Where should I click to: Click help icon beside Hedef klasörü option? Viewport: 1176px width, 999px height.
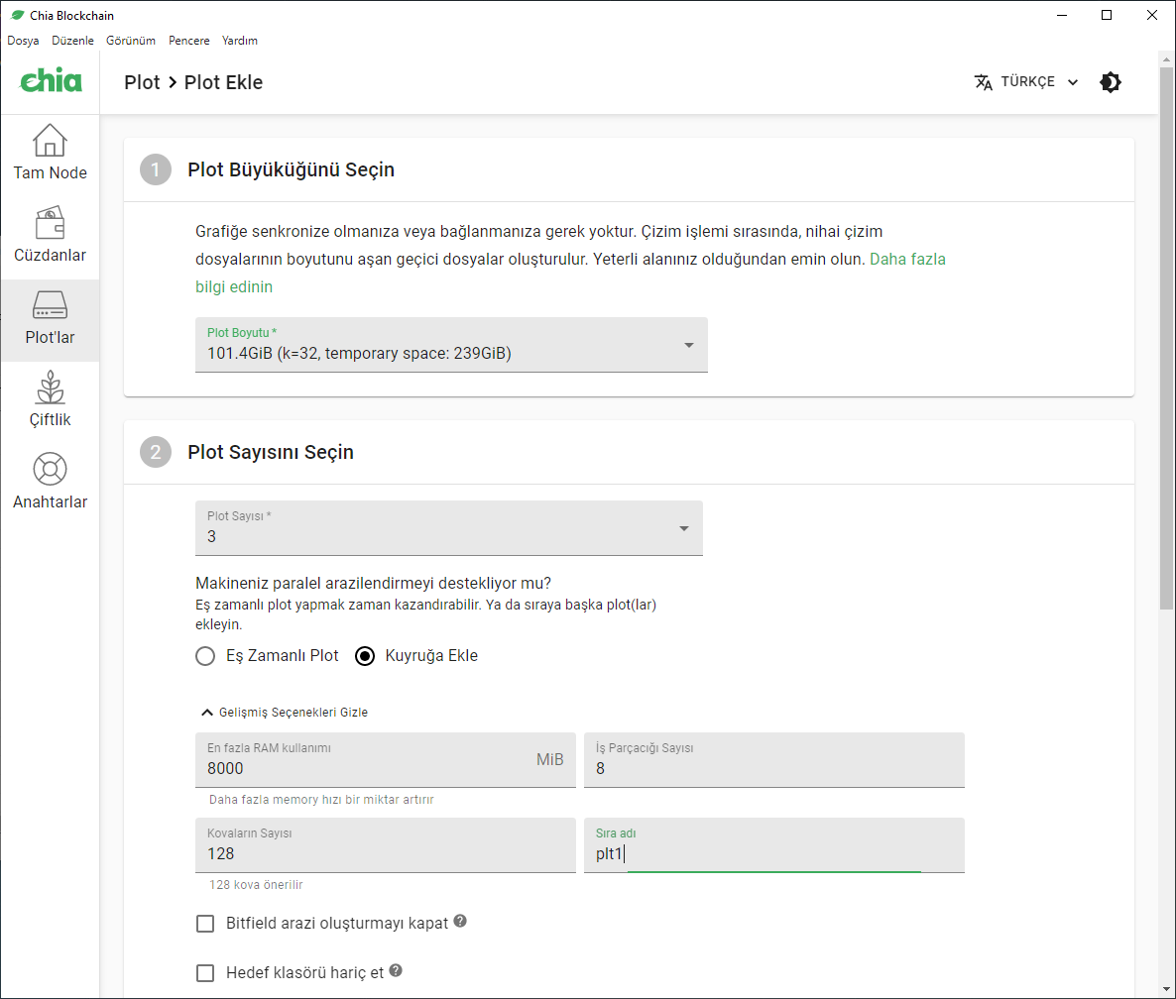pos(397,970)
